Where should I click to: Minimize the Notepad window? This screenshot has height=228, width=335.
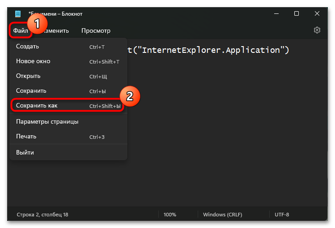click(x=276, y=14)
